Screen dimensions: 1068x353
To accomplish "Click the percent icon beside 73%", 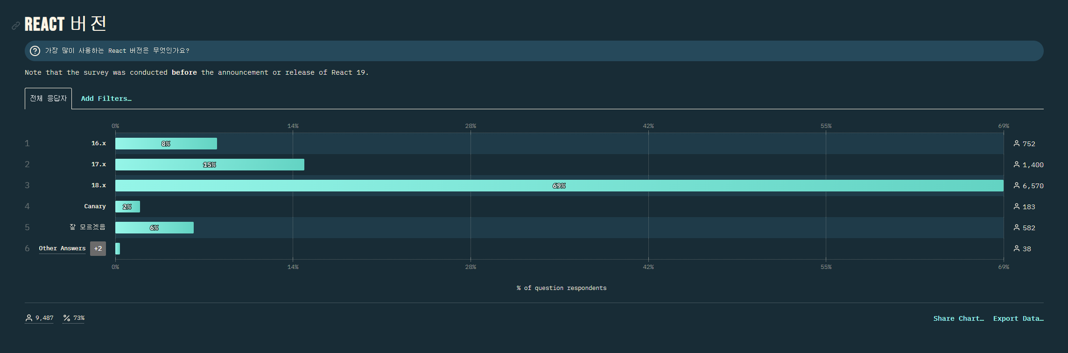I will (x=67, y=318).
